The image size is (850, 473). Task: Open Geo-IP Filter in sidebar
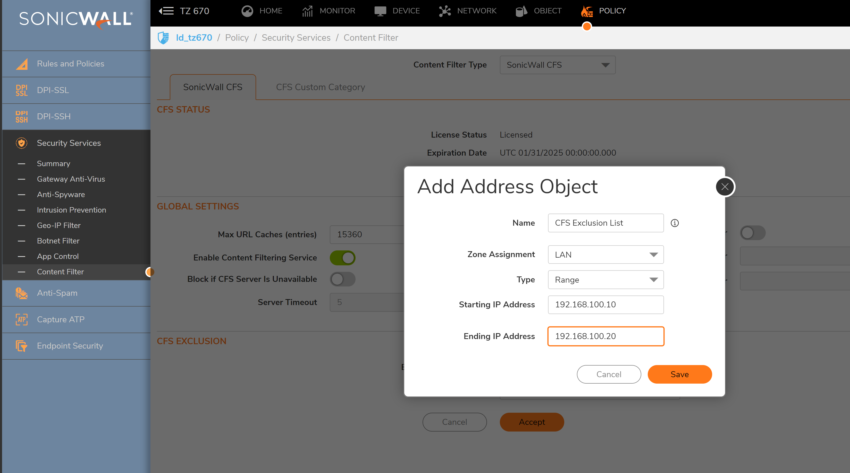(59, 225)
